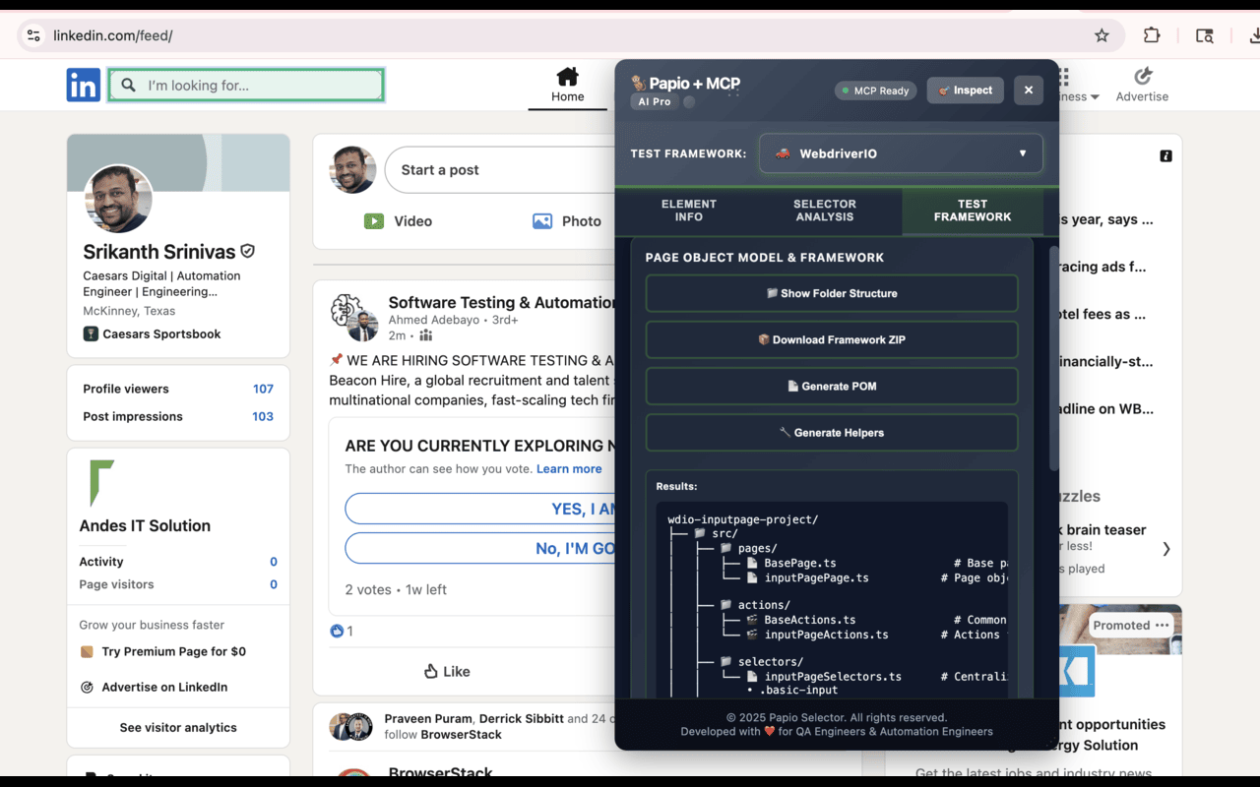Viewport: 1260px width, 787px height.
Task: Click the Generate Helpers button
Action: (x=832, y=432)
